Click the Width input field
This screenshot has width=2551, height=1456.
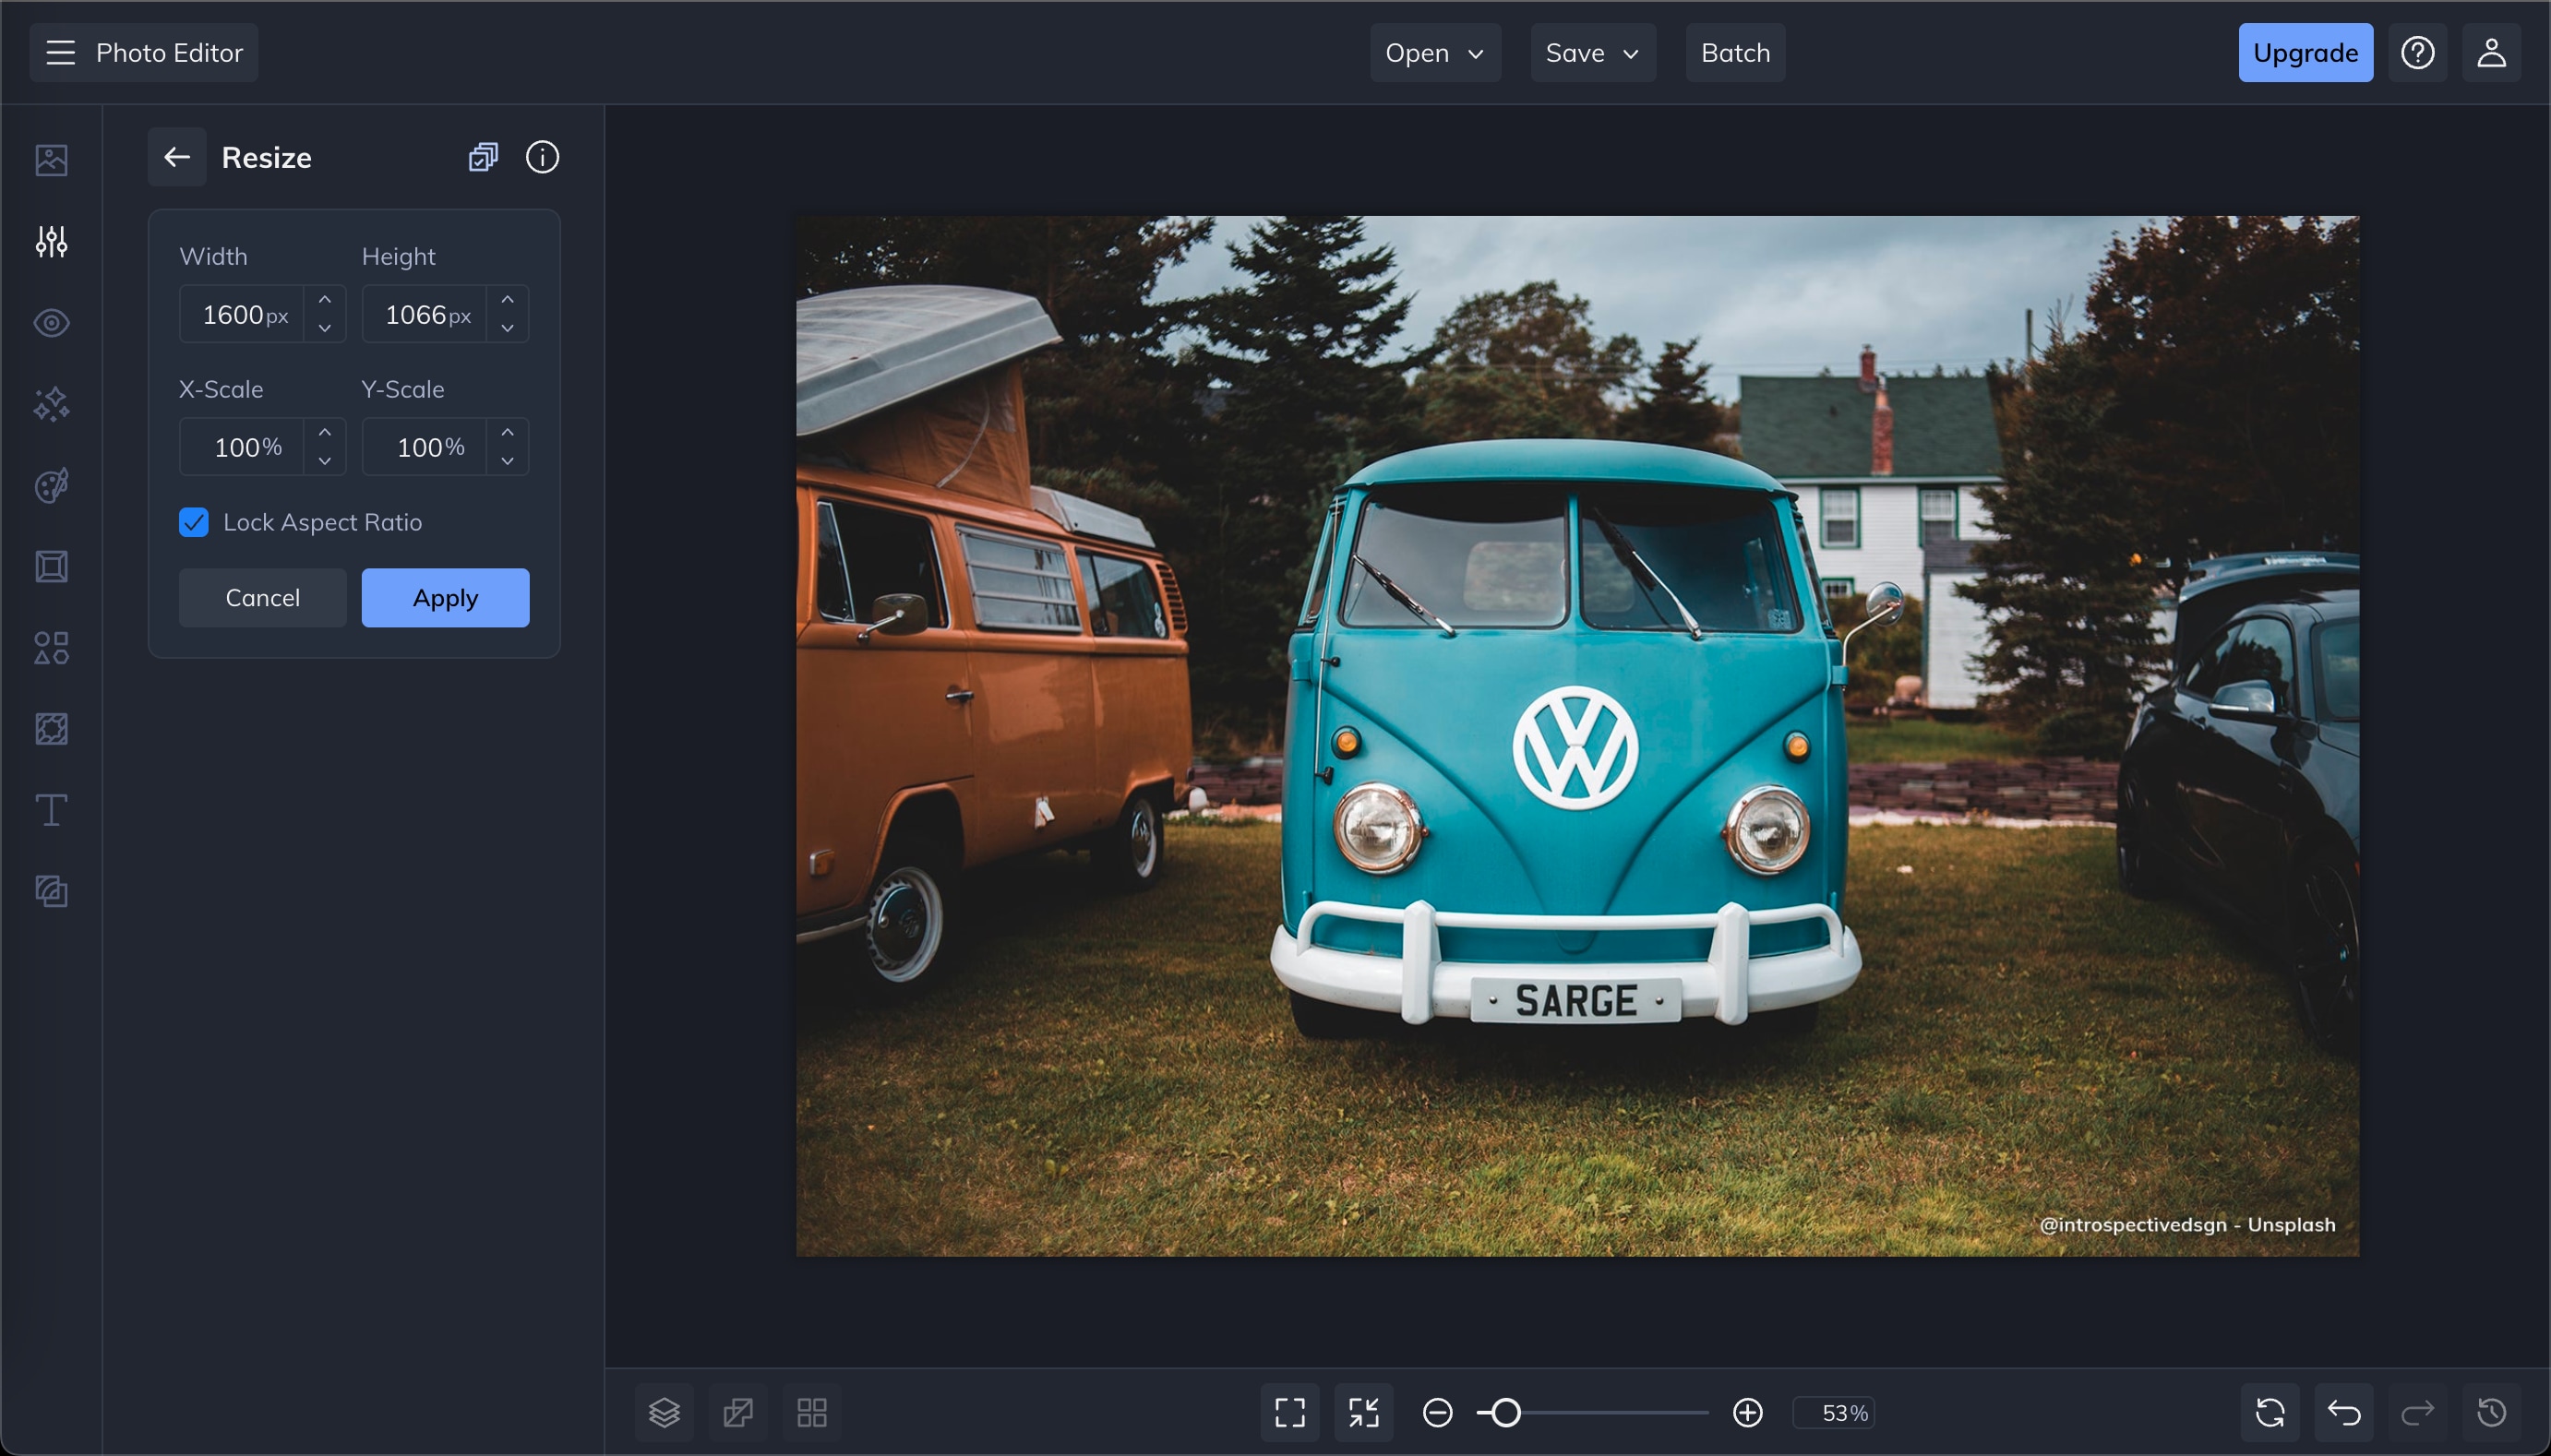[x=242, y=314]
